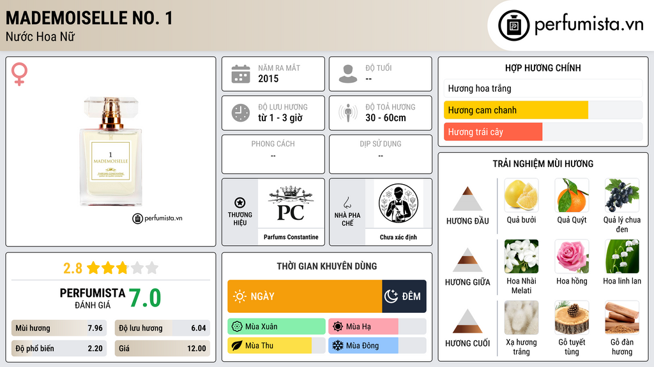This screenshot has width=654, height=367.
Task: Click the Hương đầu pyramid icon
Action: click(468, 199)
